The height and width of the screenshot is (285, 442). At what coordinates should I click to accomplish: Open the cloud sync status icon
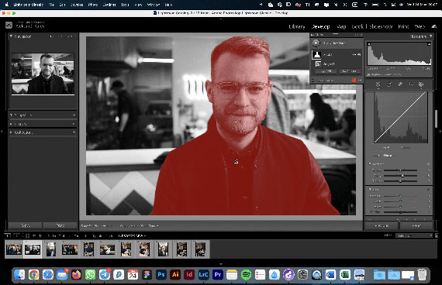point(434,26)
